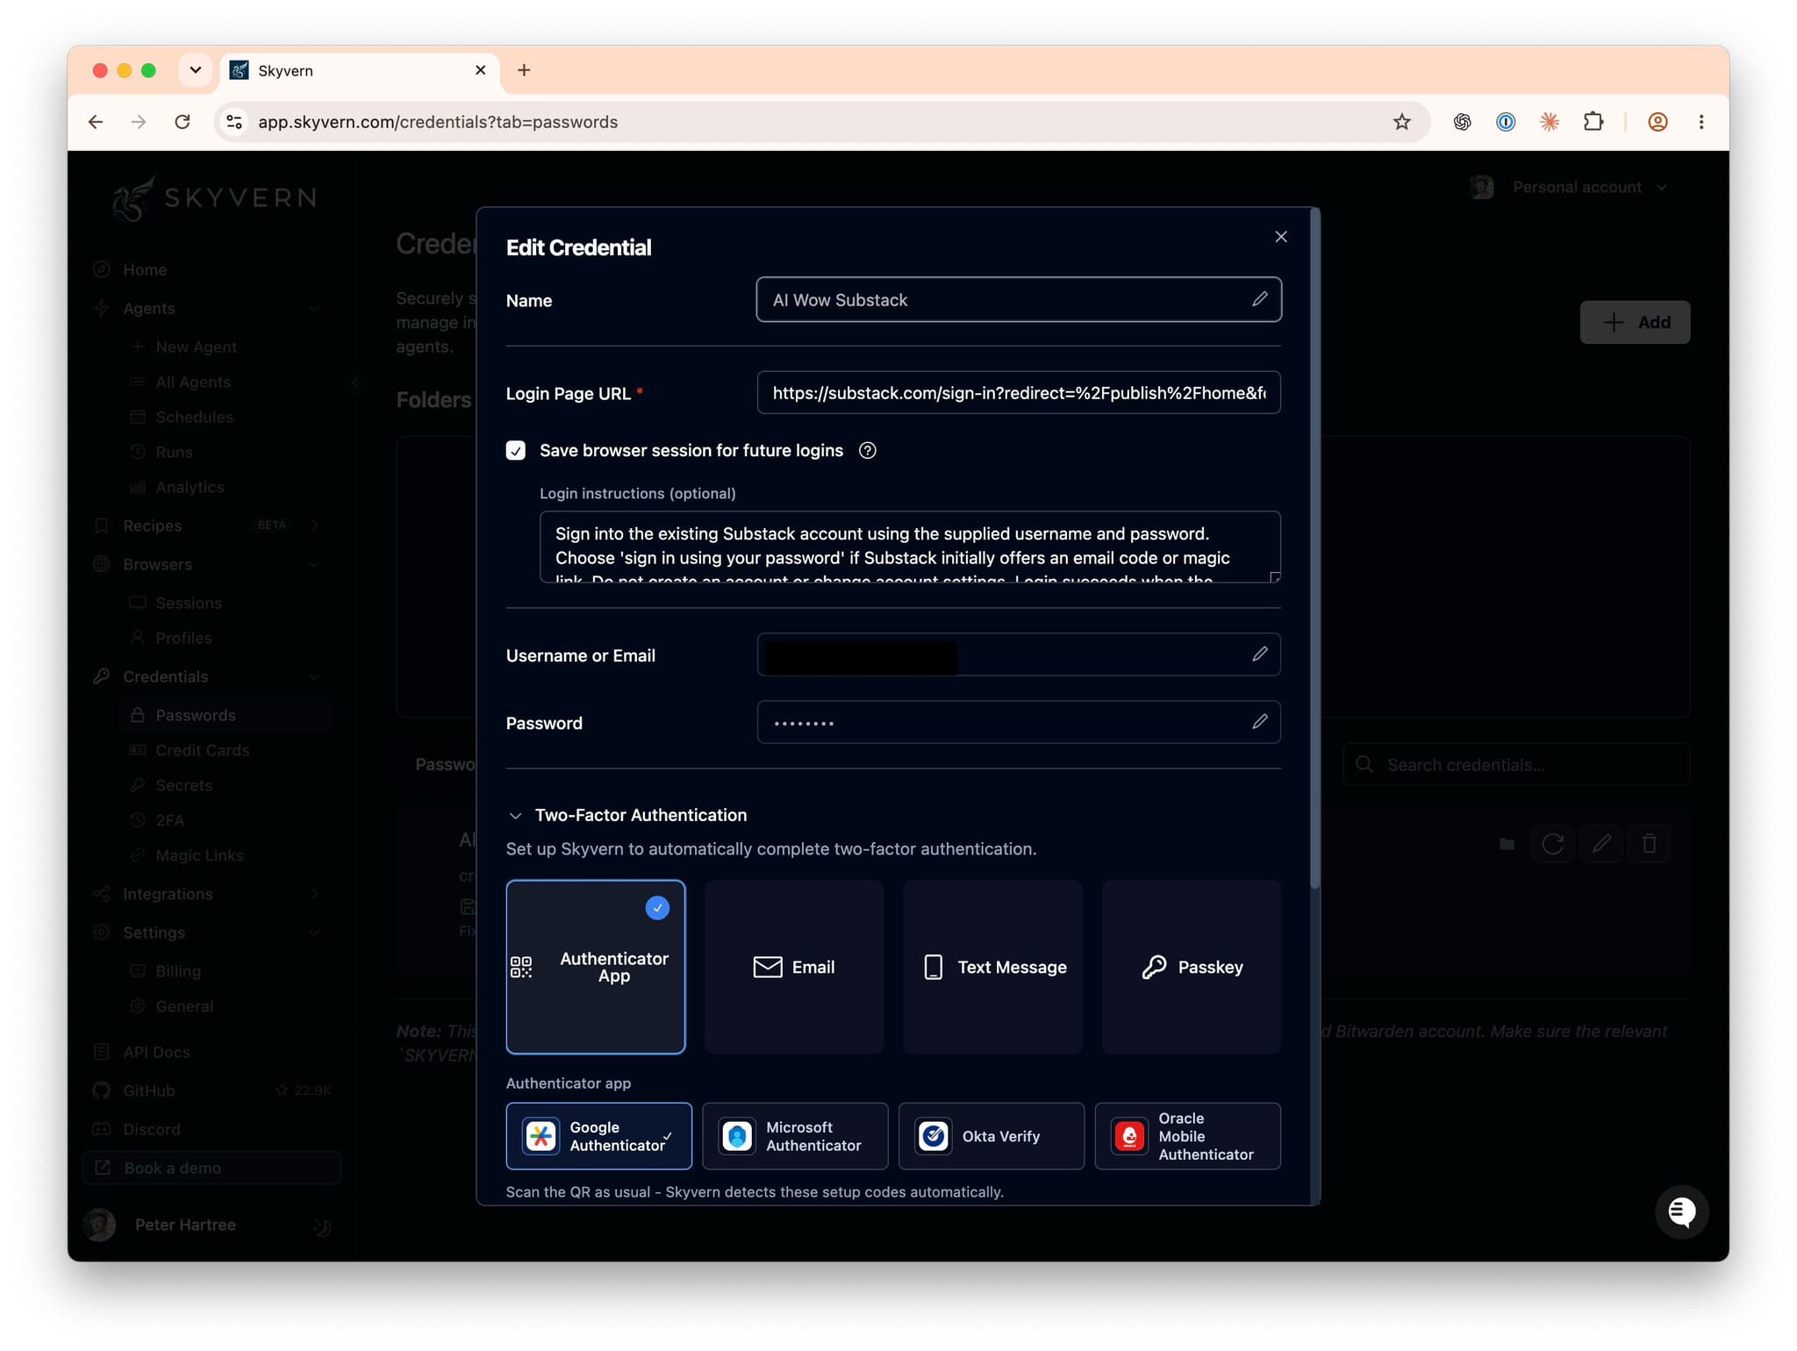Open Schedules under Agents
Screen dimensions: 1797x1351
tap(194, 417)
